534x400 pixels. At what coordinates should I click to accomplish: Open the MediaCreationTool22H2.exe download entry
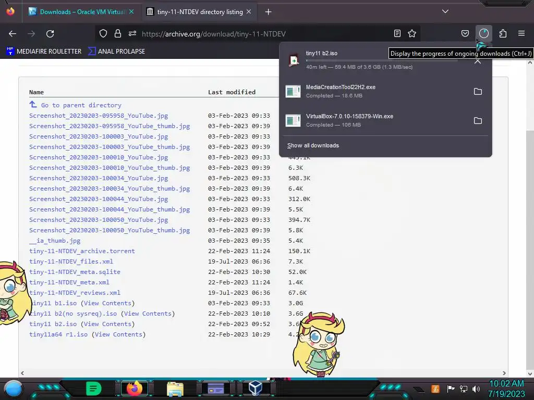point(374,91)
